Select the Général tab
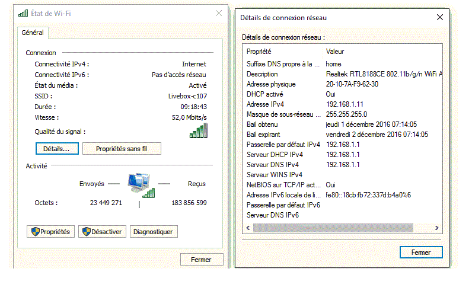Screen dimensions: 472x294 33,33
